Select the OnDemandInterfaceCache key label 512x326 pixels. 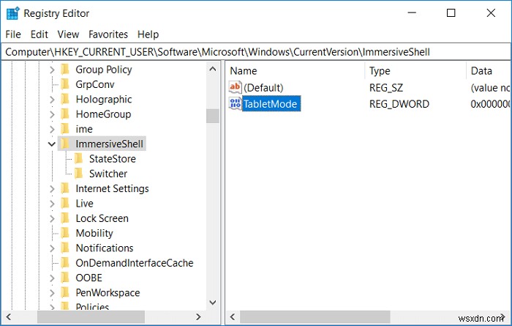click(135, 263)
